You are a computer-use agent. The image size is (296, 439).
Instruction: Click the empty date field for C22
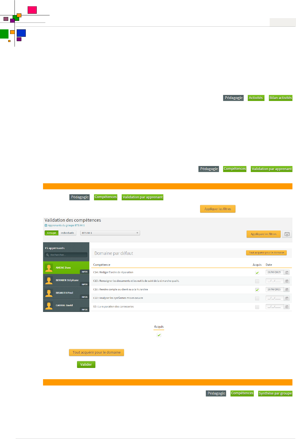(x=275, y=298)
